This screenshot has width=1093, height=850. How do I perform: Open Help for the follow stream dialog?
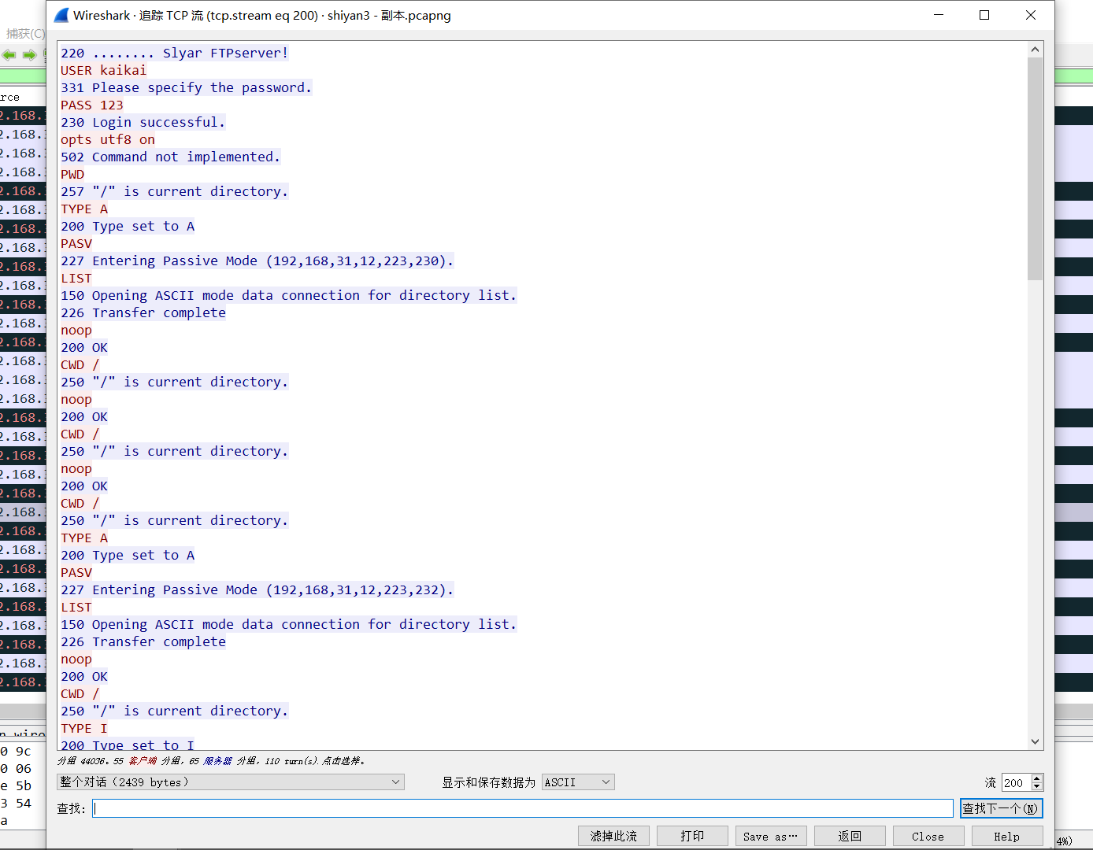tap(1007, 836)
